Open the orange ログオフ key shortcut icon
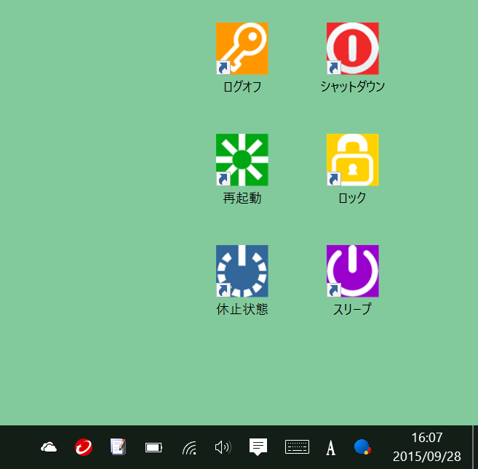Image resolution: width=478 pixels, height=469 pixels. [x=242, y=49]
